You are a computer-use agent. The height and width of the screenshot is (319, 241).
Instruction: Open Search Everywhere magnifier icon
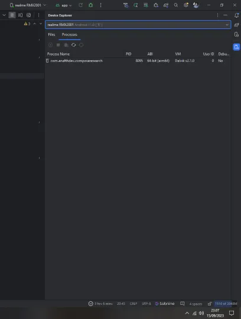(176, 5)
